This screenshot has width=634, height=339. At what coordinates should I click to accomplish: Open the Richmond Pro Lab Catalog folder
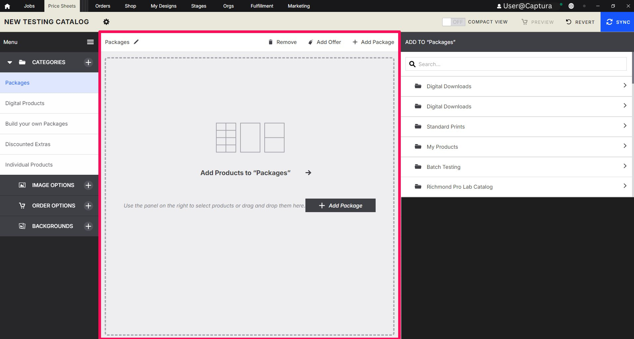tap(517, 187)
